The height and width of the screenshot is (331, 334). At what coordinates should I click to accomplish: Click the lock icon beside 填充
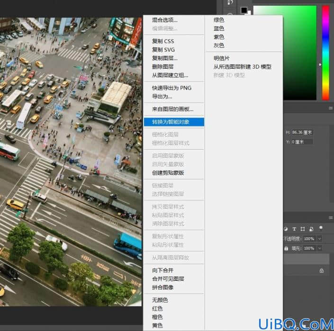(x=286, y=248)
